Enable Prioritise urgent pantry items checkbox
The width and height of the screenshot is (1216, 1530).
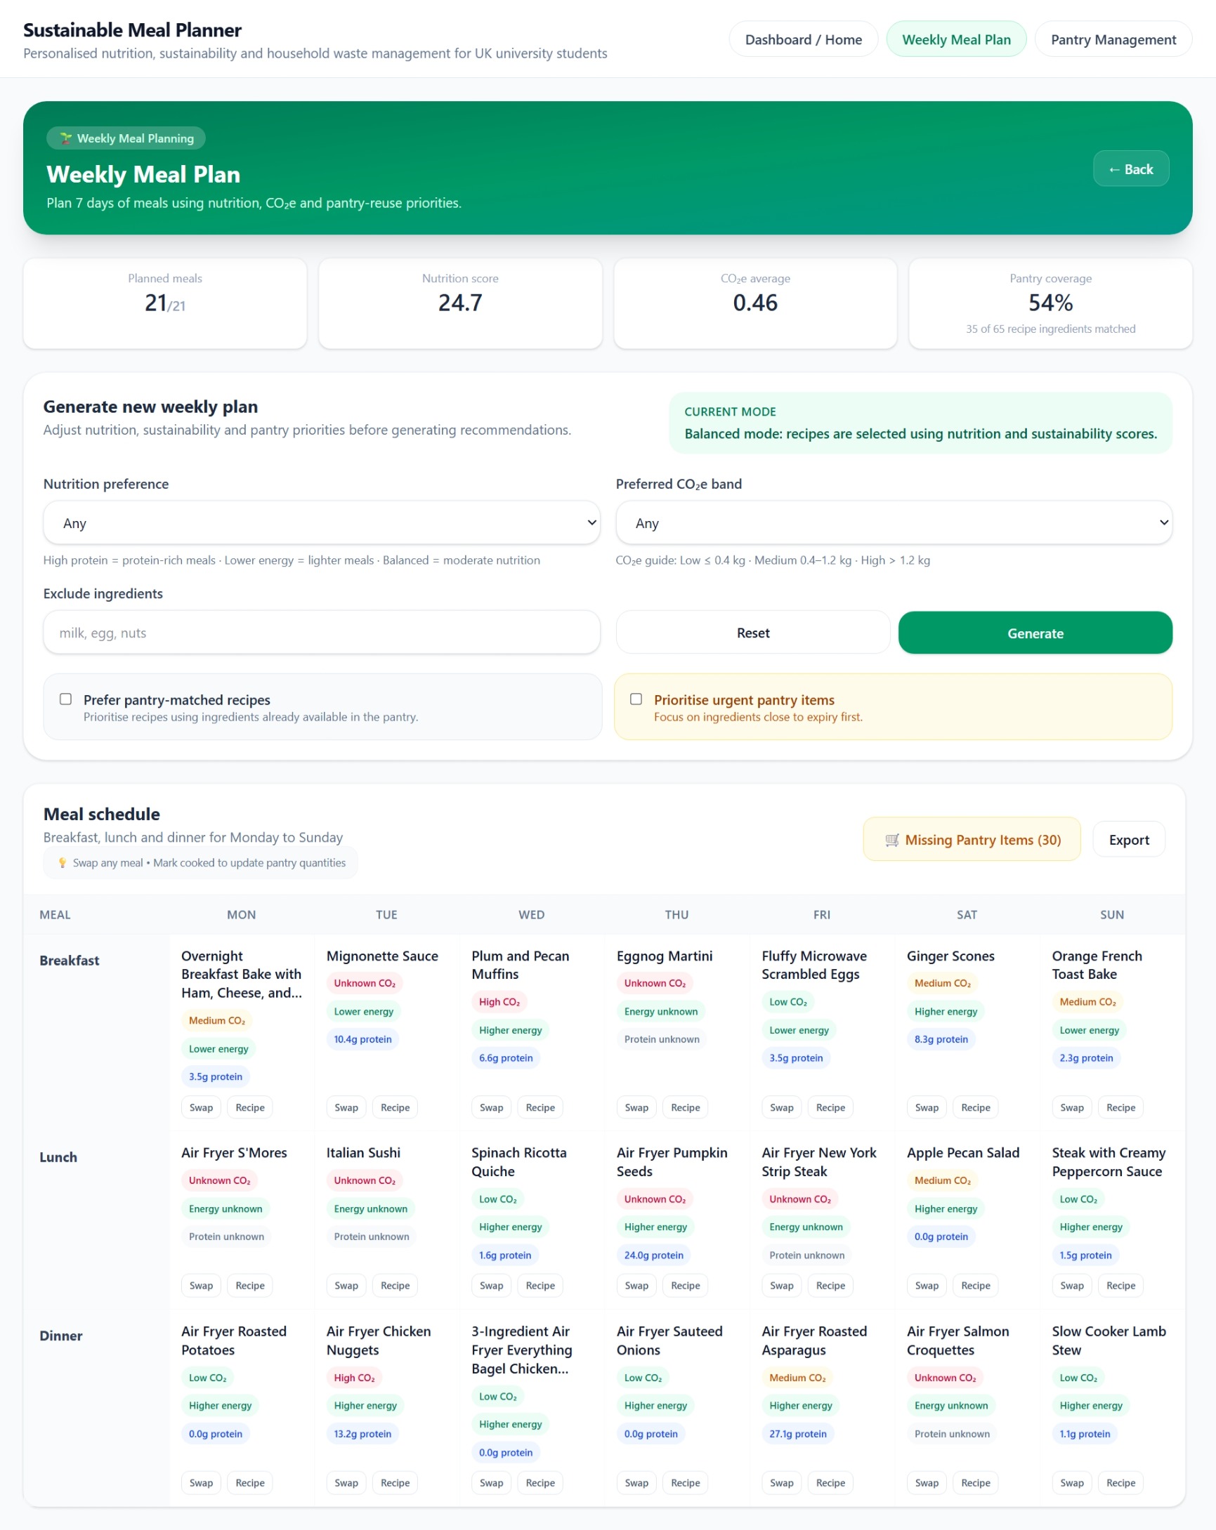click(636, 699)
